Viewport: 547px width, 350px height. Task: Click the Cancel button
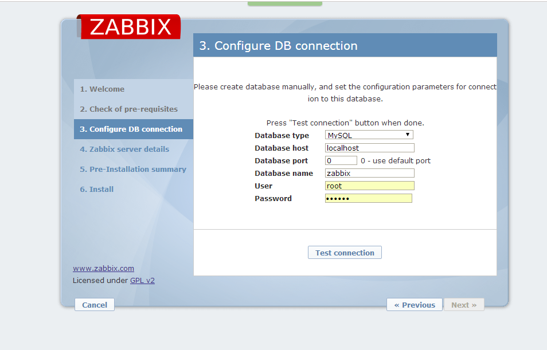pos(95,305)
